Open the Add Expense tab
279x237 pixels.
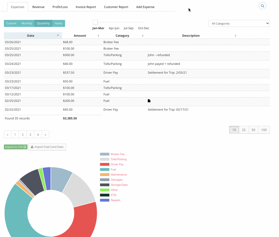145,7
